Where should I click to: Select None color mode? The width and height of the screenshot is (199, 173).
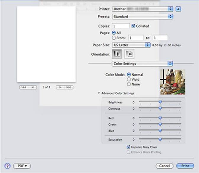tap(129, 84)
